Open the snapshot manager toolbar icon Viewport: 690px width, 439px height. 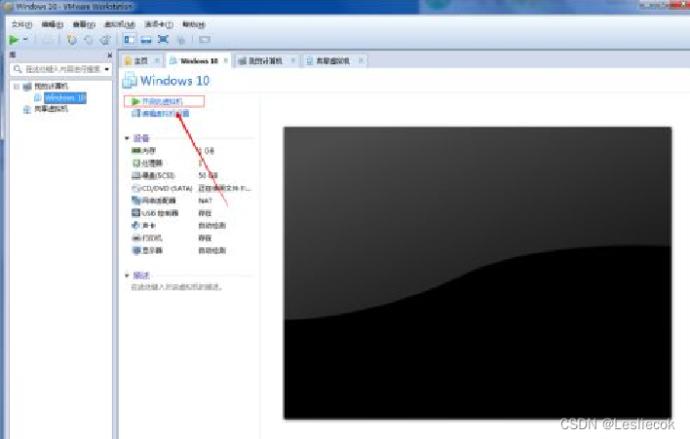click(105, 40)
